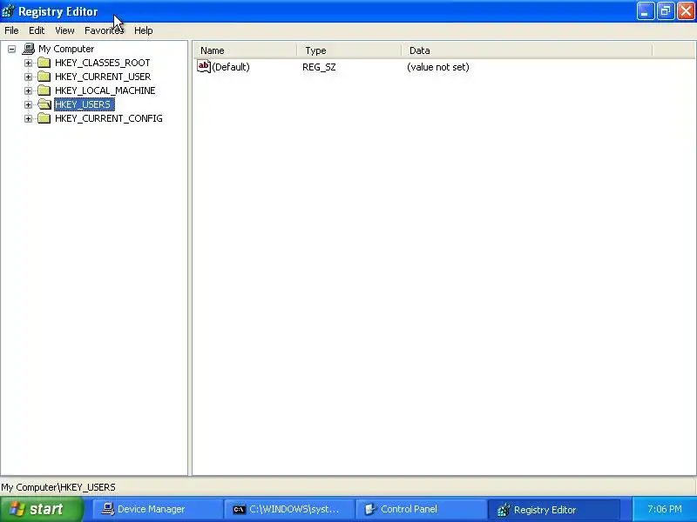The image size is (697, 522).
Task: Select the My Computer tree label
Action: [66, 49]
